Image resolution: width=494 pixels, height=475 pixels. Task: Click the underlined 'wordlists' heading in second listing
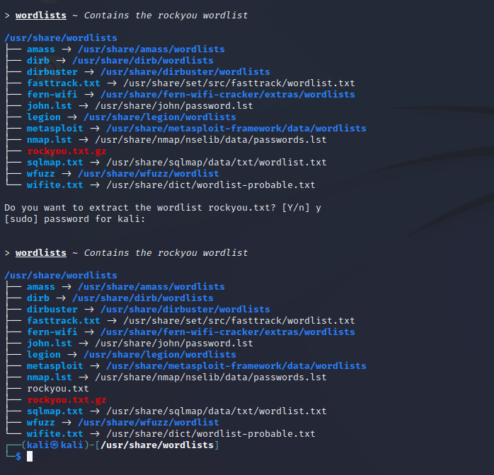[41, 253]
